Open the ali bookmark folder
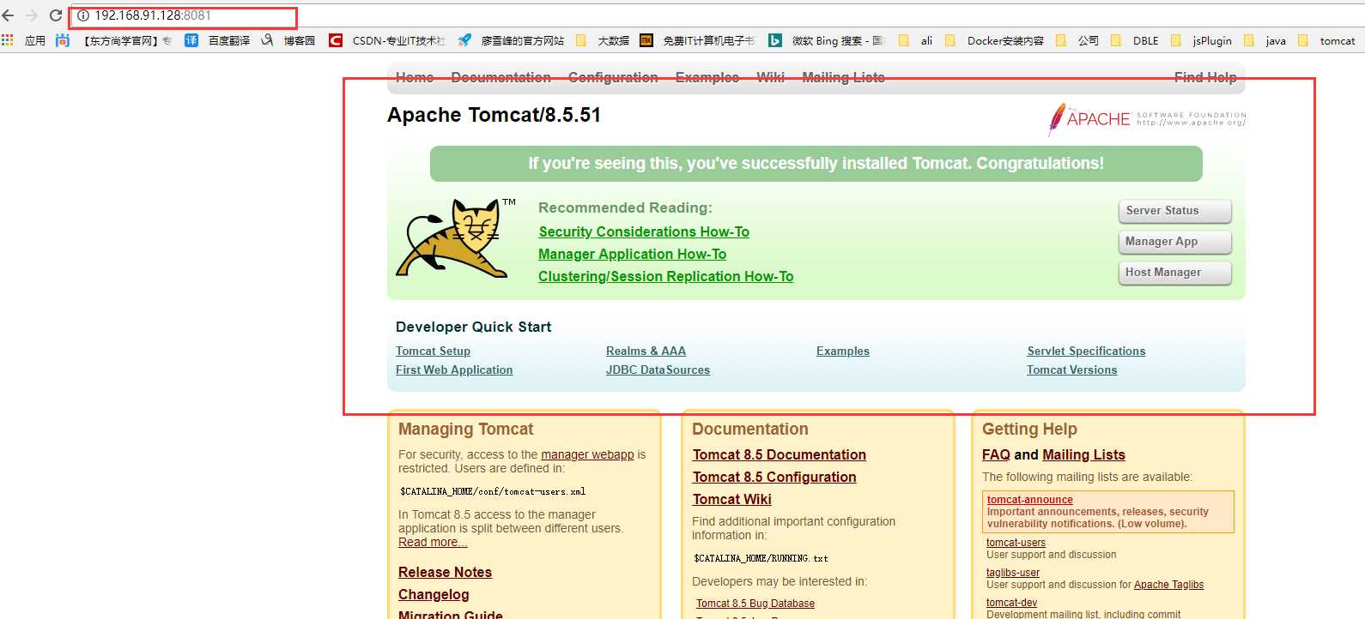Viewport: 1365px width, 619px height. pyautogui.click(x=915, y=40)
